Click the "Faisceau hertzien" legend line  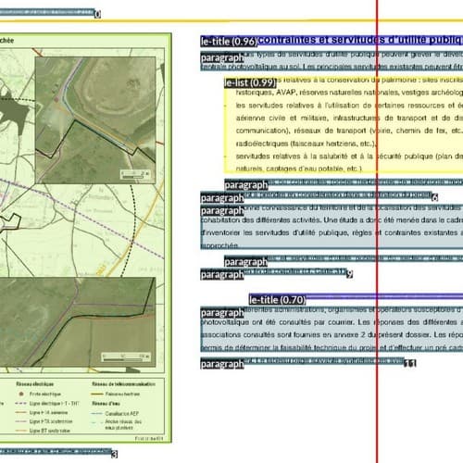pos(97,394)
